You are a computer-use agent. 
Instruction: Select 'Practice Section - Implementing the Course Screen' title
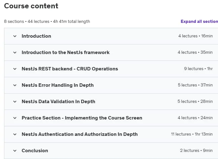82,118
